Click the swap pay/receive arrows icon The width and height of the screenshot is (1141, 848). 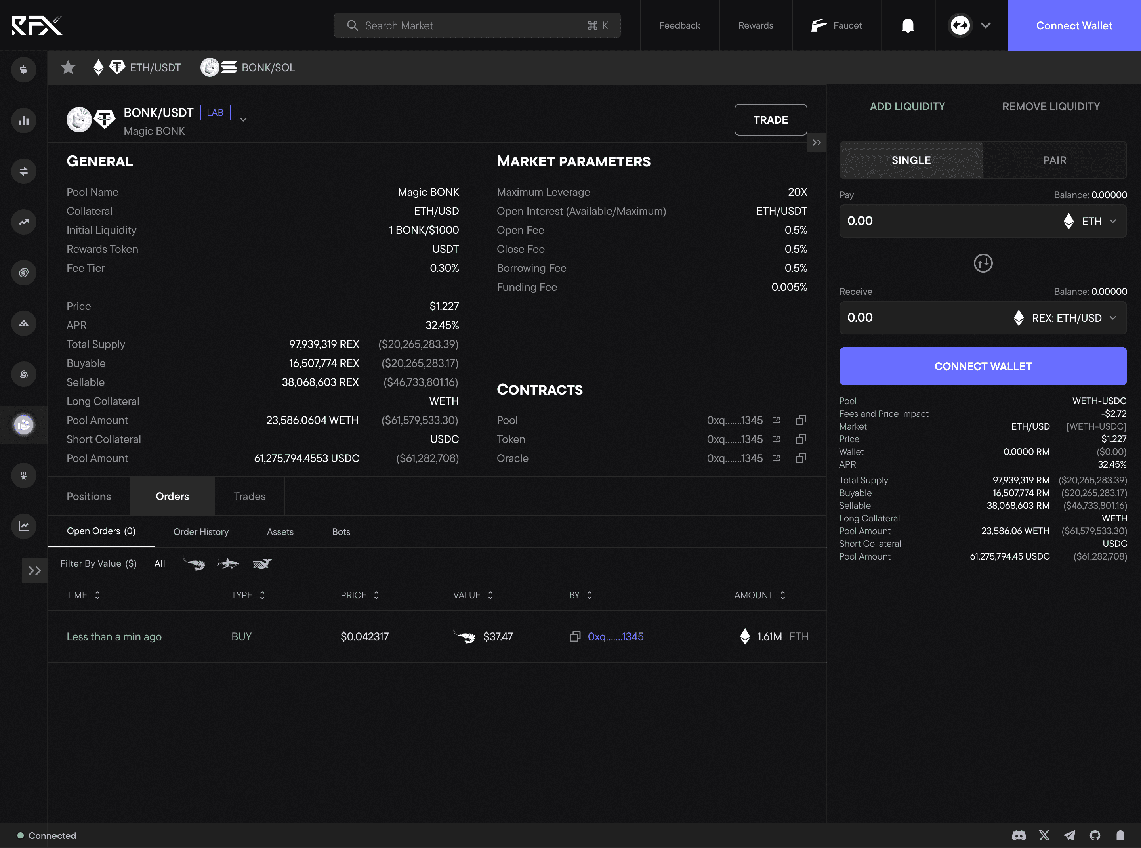pyautogui.click(x=983, y=264)
